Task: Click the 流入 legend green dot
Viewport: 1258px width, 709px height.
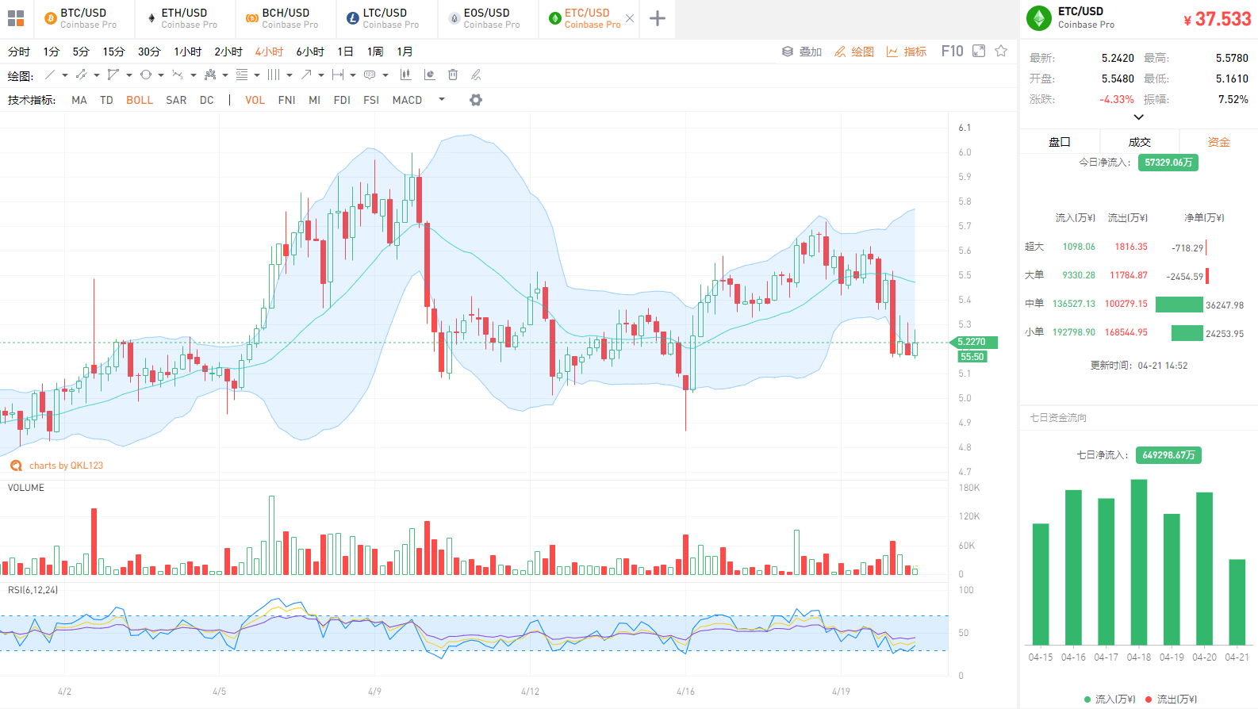Action: pyautogui.click(x=1087, y=699)
